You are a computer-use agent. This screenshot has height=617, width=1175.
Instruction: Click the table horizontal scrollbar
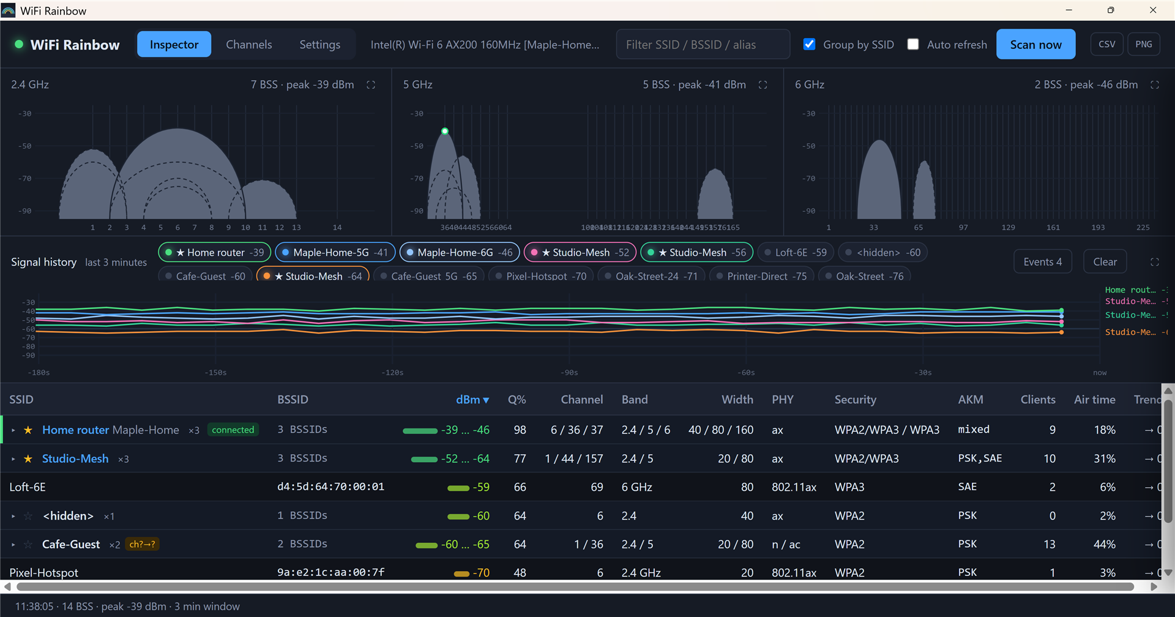(575, 587)
